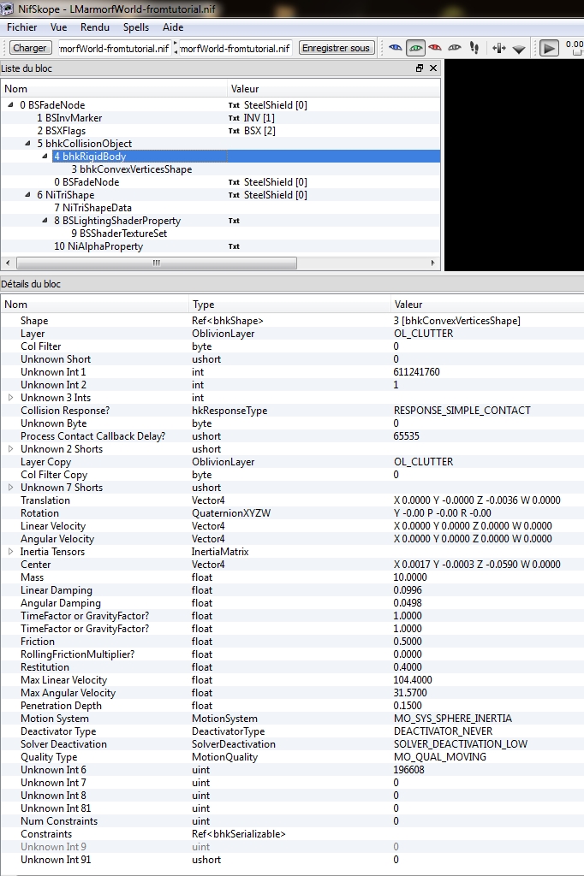Click the red eye view icon

click(x=435, y=48)
